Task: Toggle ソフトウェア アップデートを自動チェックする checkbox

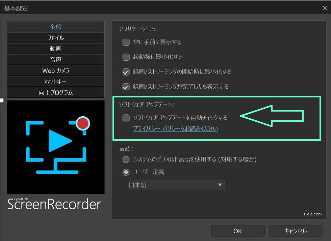Action: pyautogui.click(x=126, y=118)
